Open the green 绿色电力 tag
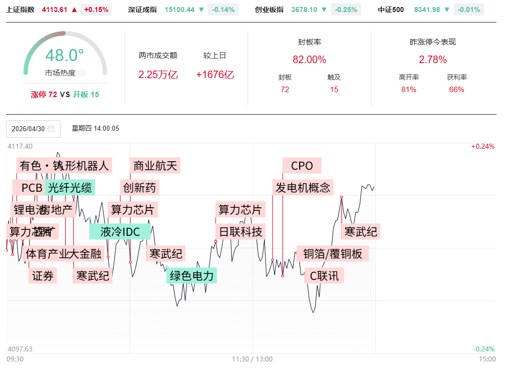Screen dimensions: 508x368 pos(192,276)
